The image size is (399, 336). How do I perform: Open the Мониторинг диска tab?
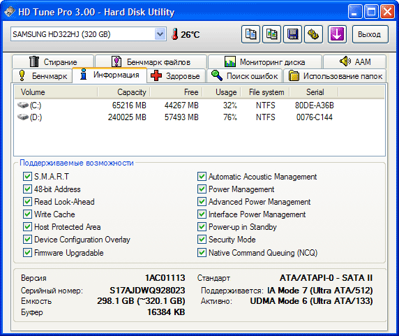pos(265,61)
